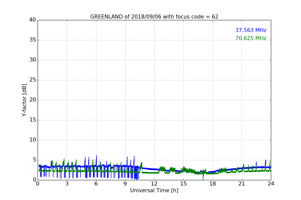Click the blue 37.563 MHz legend label
Viewport: 301px width, 200px height.
(x=251, y=30)
